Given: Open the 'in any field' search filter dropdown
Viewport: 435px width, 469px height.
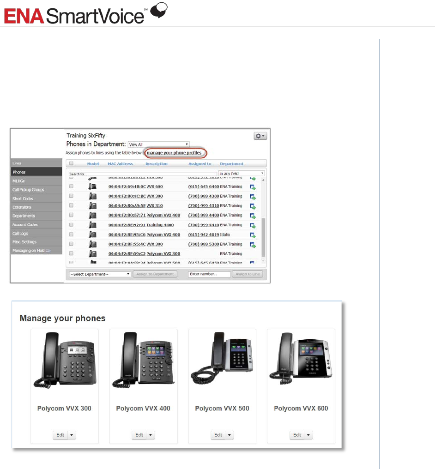Looking at the screenshot, I should click(242, 174).
